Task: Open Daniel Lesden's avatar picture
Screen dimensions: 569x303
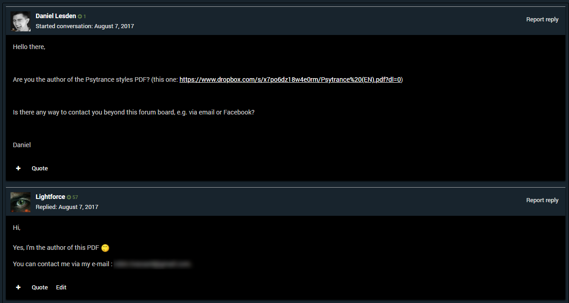Action: click(21, 21)
